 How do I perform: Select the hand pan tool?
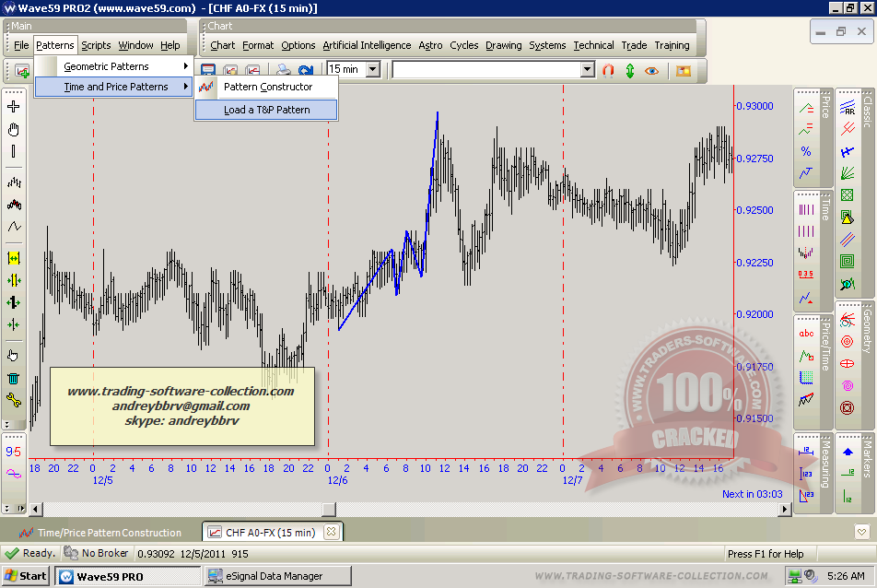(14, 129)
